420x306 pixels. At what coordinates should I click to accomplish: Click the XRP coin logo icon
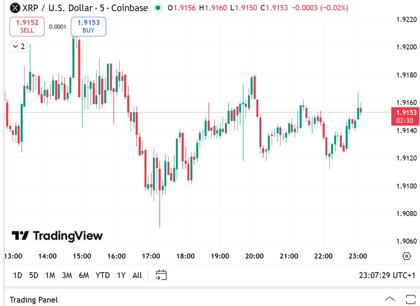(15, 8)
